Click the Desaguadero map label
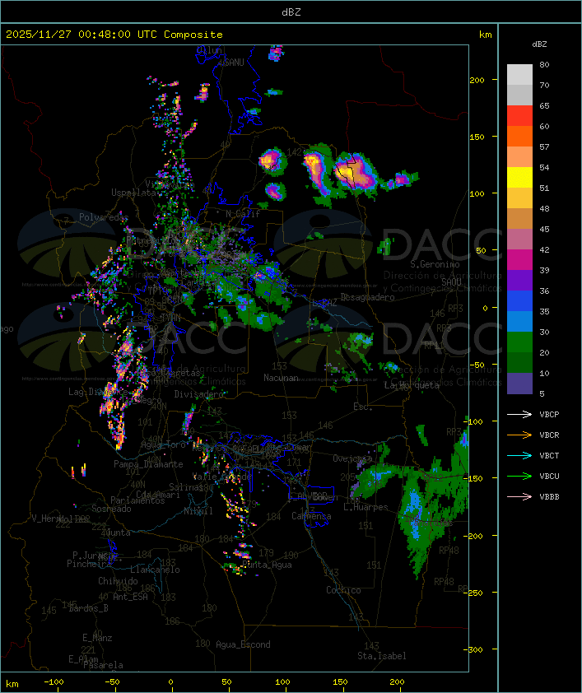 coord(367,297)
